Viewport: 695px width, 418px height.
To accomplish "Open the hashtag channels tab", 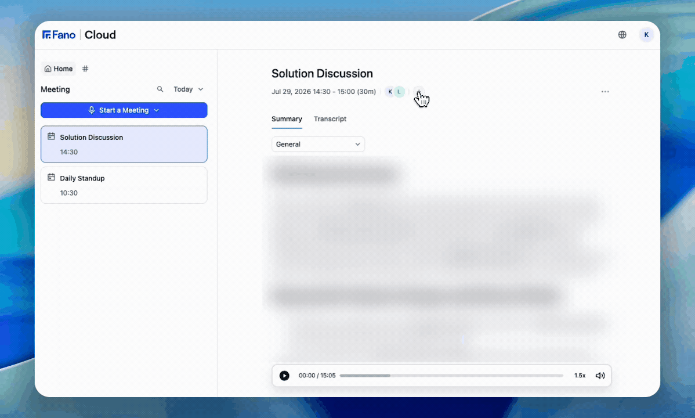I will [x=85, y=69].
